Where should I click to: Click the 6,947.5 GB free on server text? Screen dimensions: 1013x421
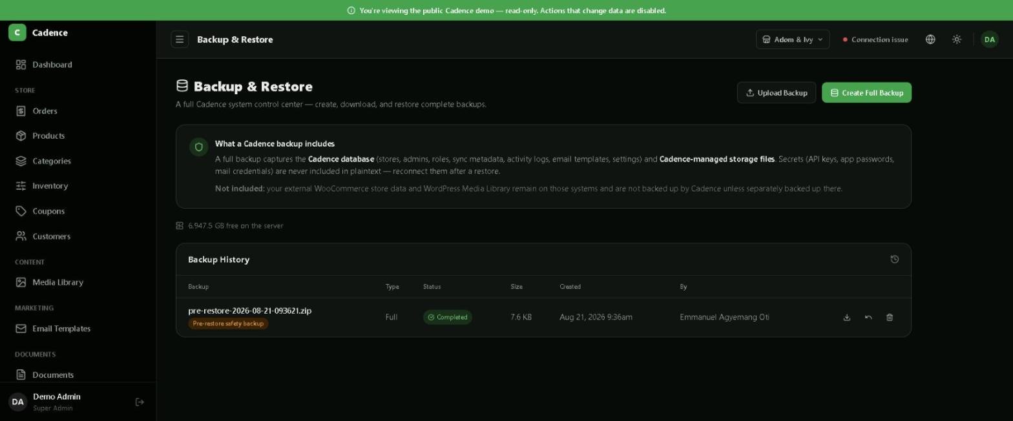coord(235,226)
